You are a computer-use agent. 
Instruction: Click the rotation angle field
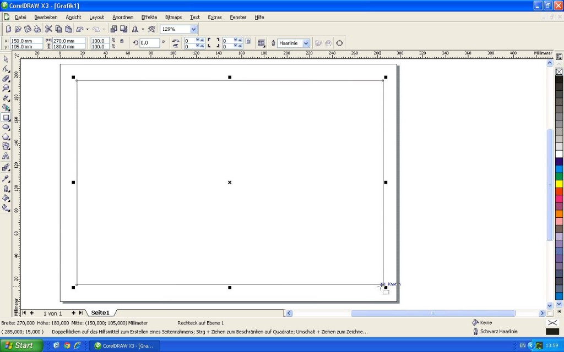[x=149, y=43]
